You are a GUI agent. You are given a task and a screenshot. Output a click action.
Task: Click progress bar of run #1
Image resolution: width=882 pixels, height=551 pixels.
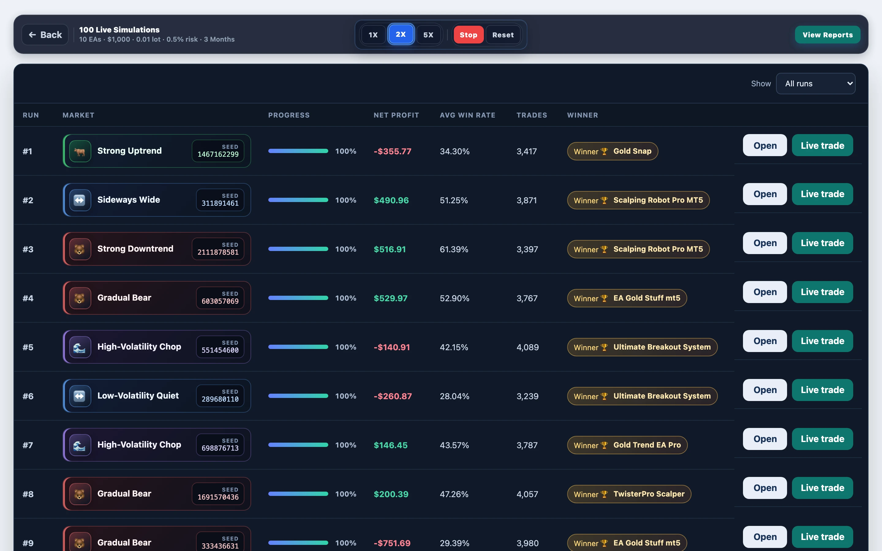coord(298,151)
